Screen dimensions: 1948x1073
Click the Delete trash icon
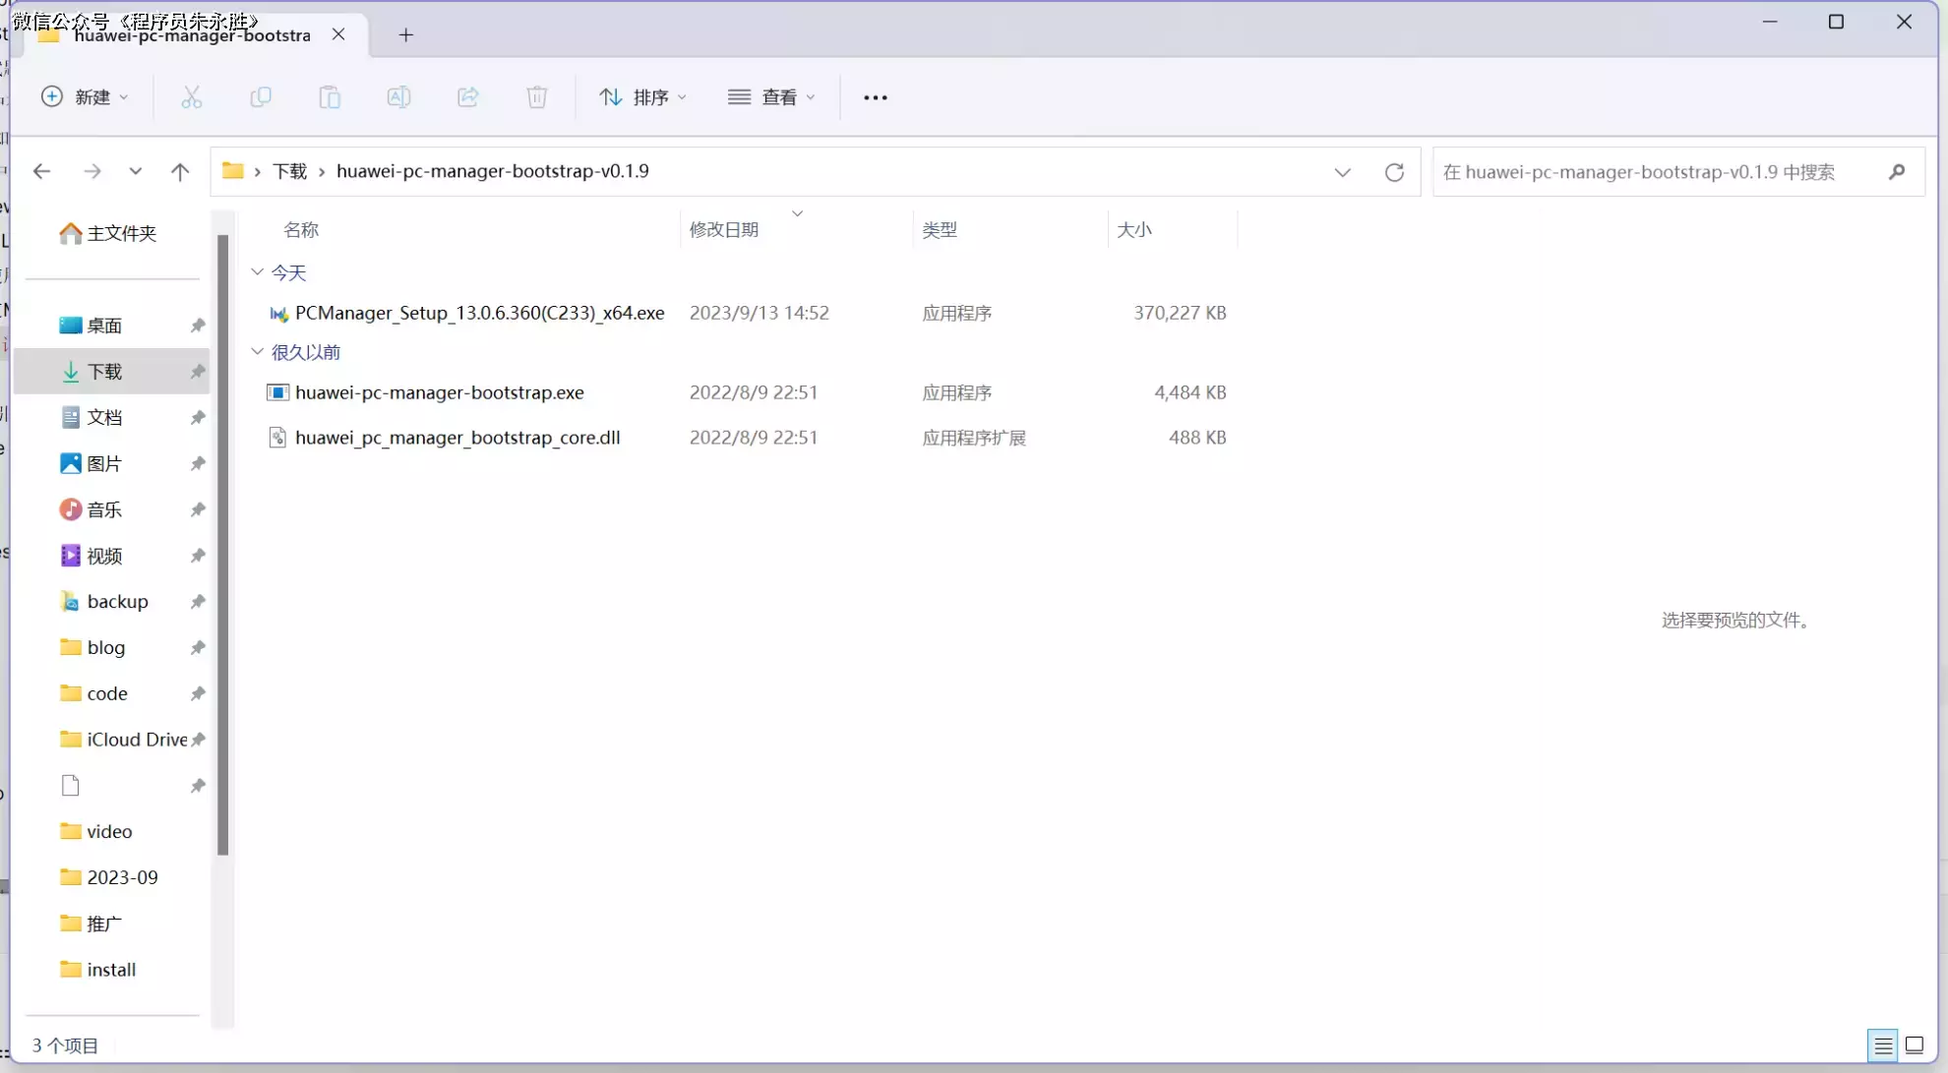pyautogui.click(x=537, y=97)
